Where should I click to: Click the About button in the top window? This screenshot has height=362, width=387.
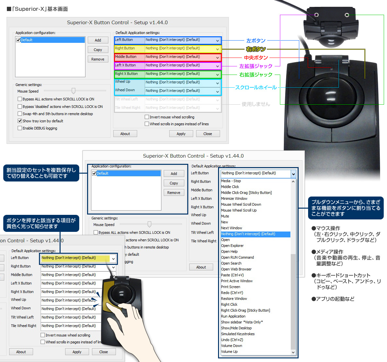coord(125,133)
